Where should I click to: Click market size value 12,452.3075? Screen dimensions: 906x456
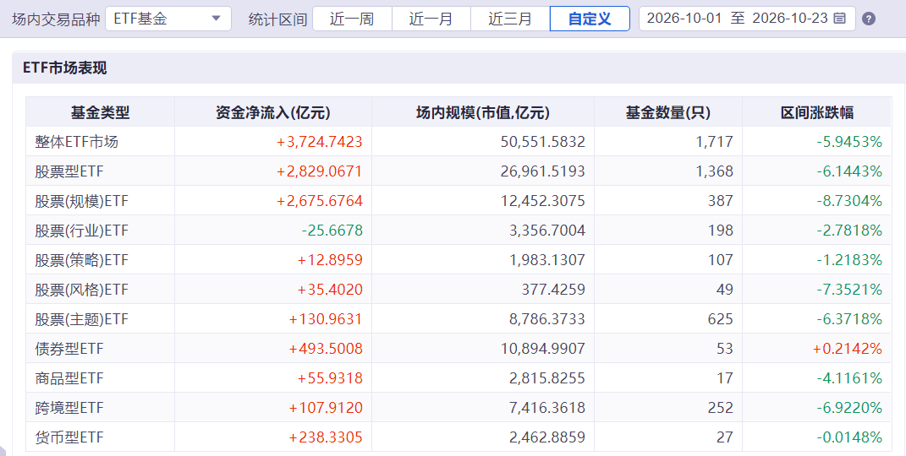tap(543, 201)
